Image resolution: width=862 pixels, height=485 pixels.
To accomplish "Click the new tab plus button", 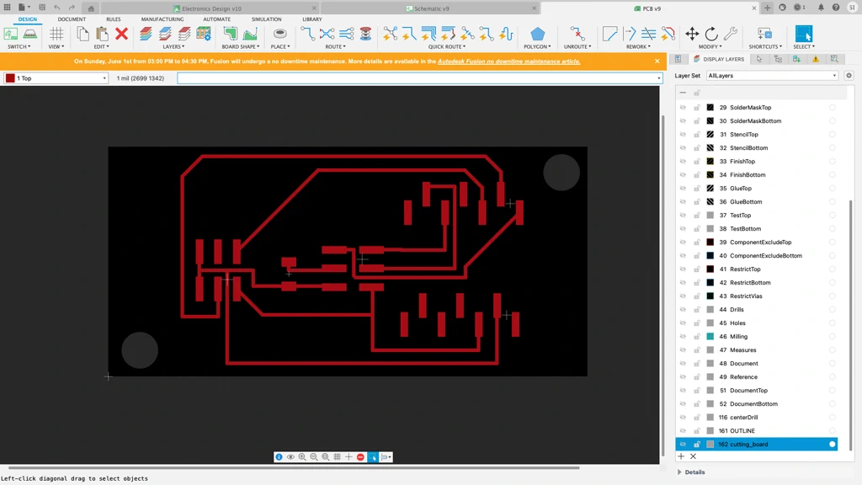I will 768,8.
